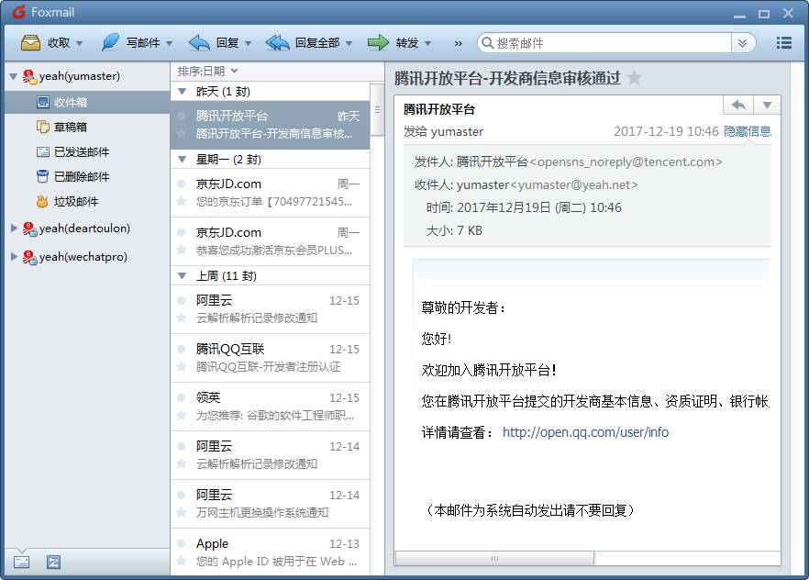Screen dimensions: 809x580
Task: Toggle star on 恭喜您成功激活 email
Action: coord(181,251)
